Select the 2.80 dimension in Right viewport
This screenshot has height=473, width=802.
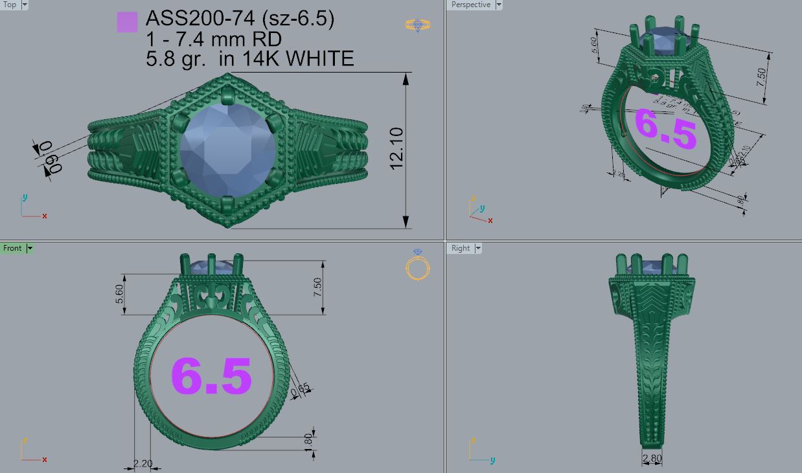click(652, 459)
